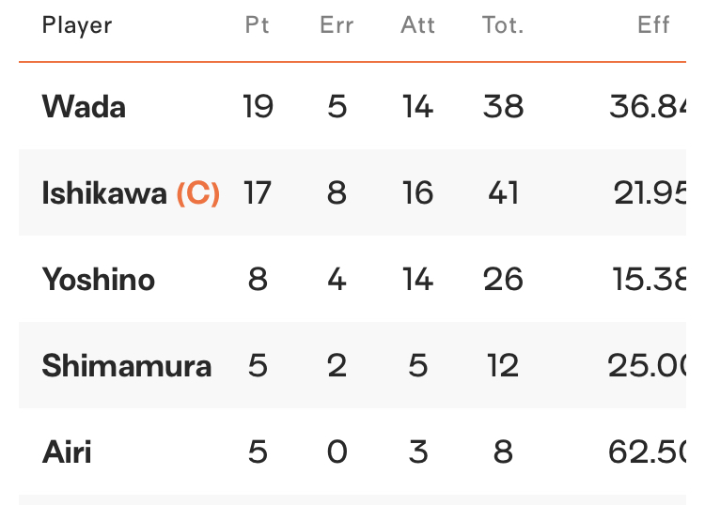
Task: Select Ishikawa's 41 total attempts cell
Action: coord(503,193)
